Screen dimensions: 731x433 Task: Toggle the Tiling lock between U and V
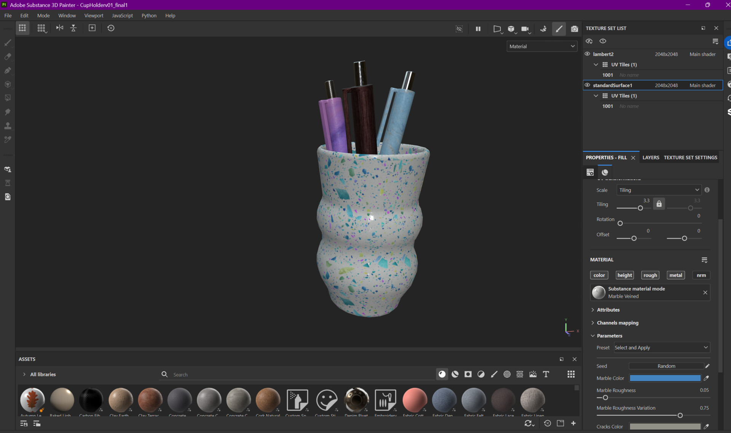click(x=659, y=204)
